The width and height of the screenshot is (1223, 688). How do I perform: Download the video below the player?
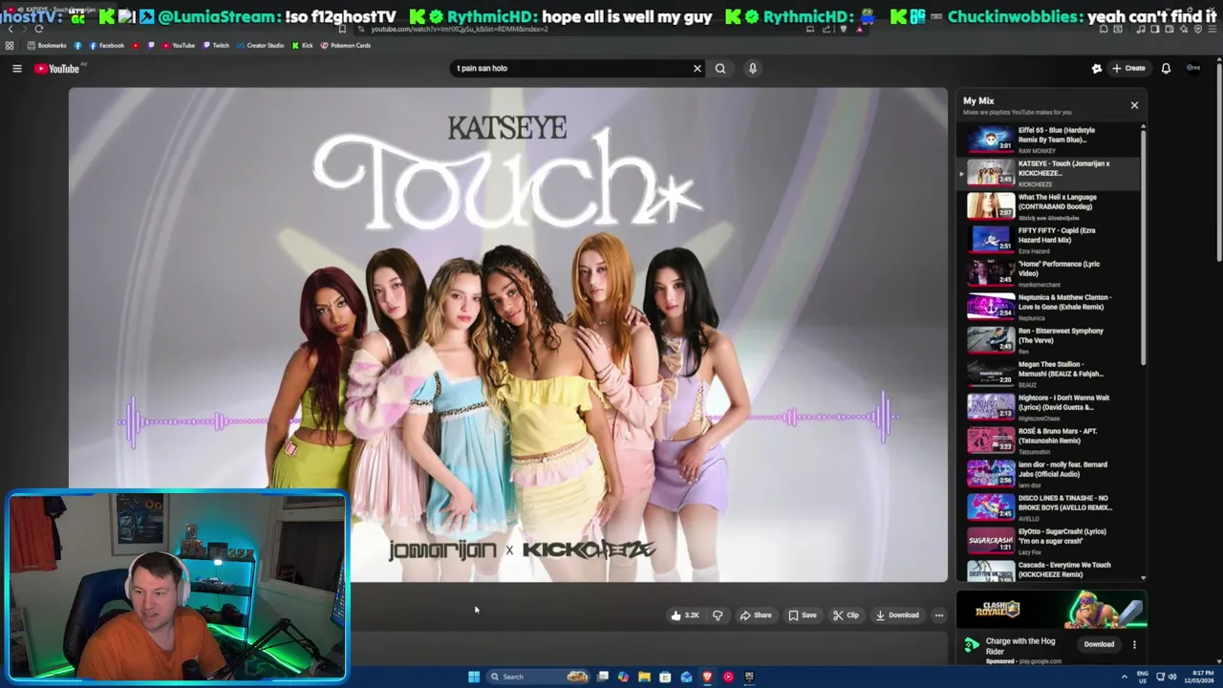click(x=897, y=615)
